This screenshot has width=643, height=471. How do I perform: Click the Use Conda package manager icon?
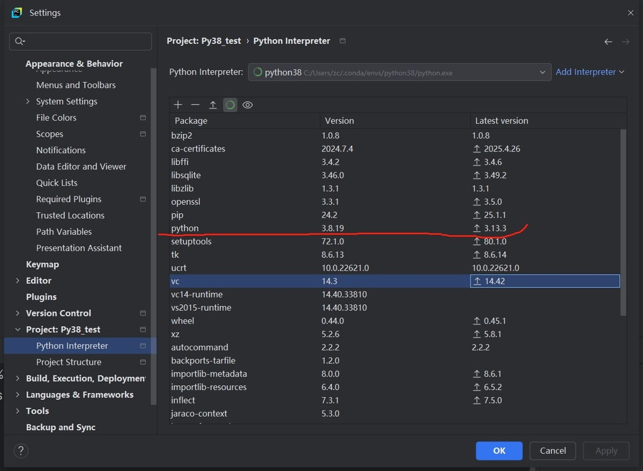(x=230, y=105)
